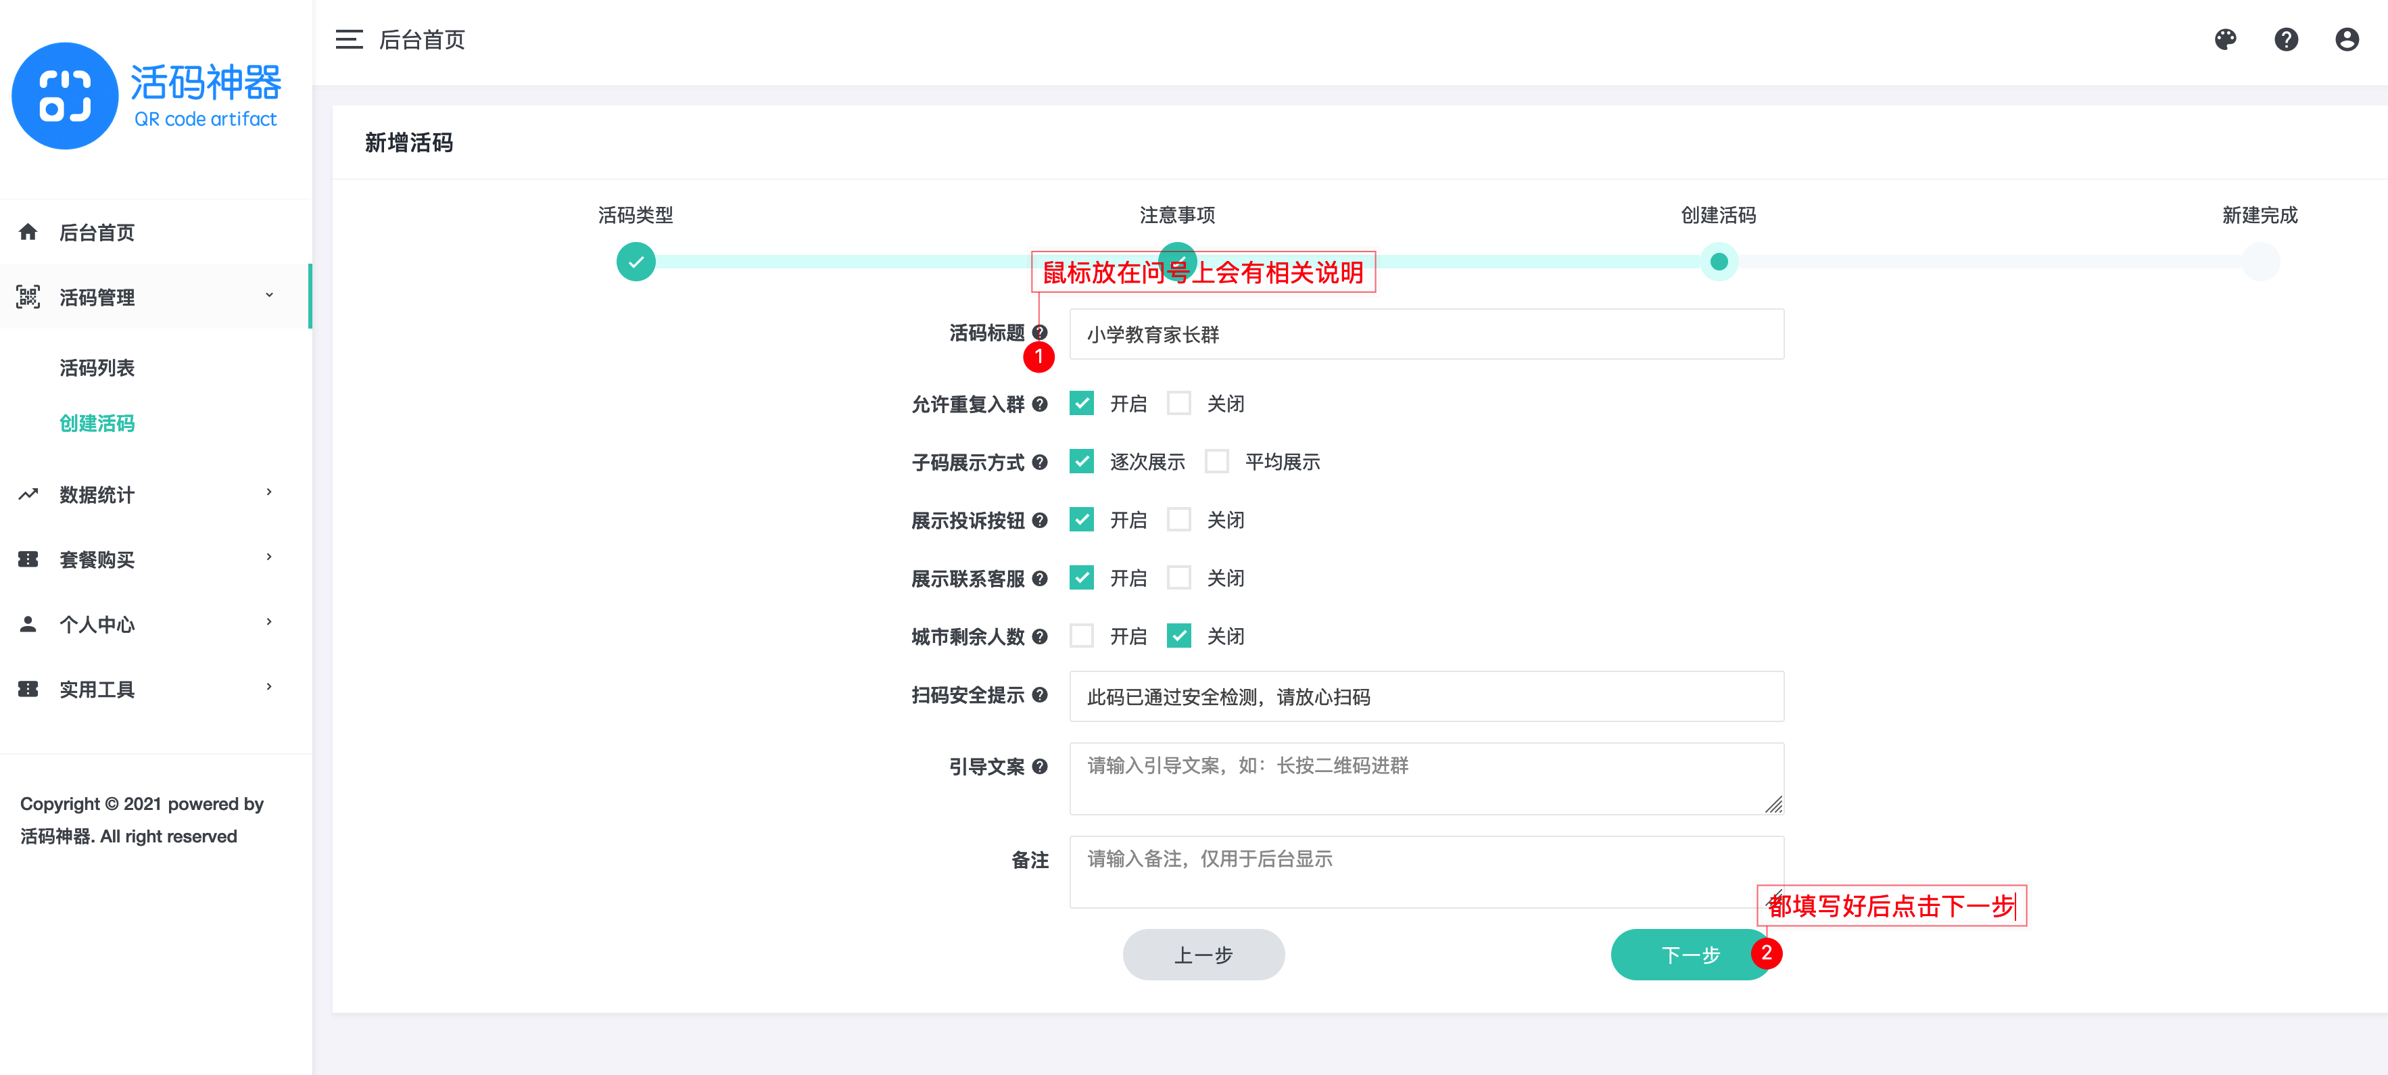
Task: Open 后台首页 in the sidebar
Action: coord(156,232)
